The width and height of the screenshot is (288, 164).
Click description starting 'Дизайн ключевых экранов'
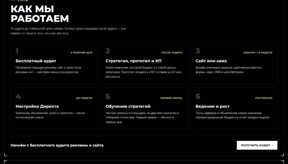tap(229, 70)
